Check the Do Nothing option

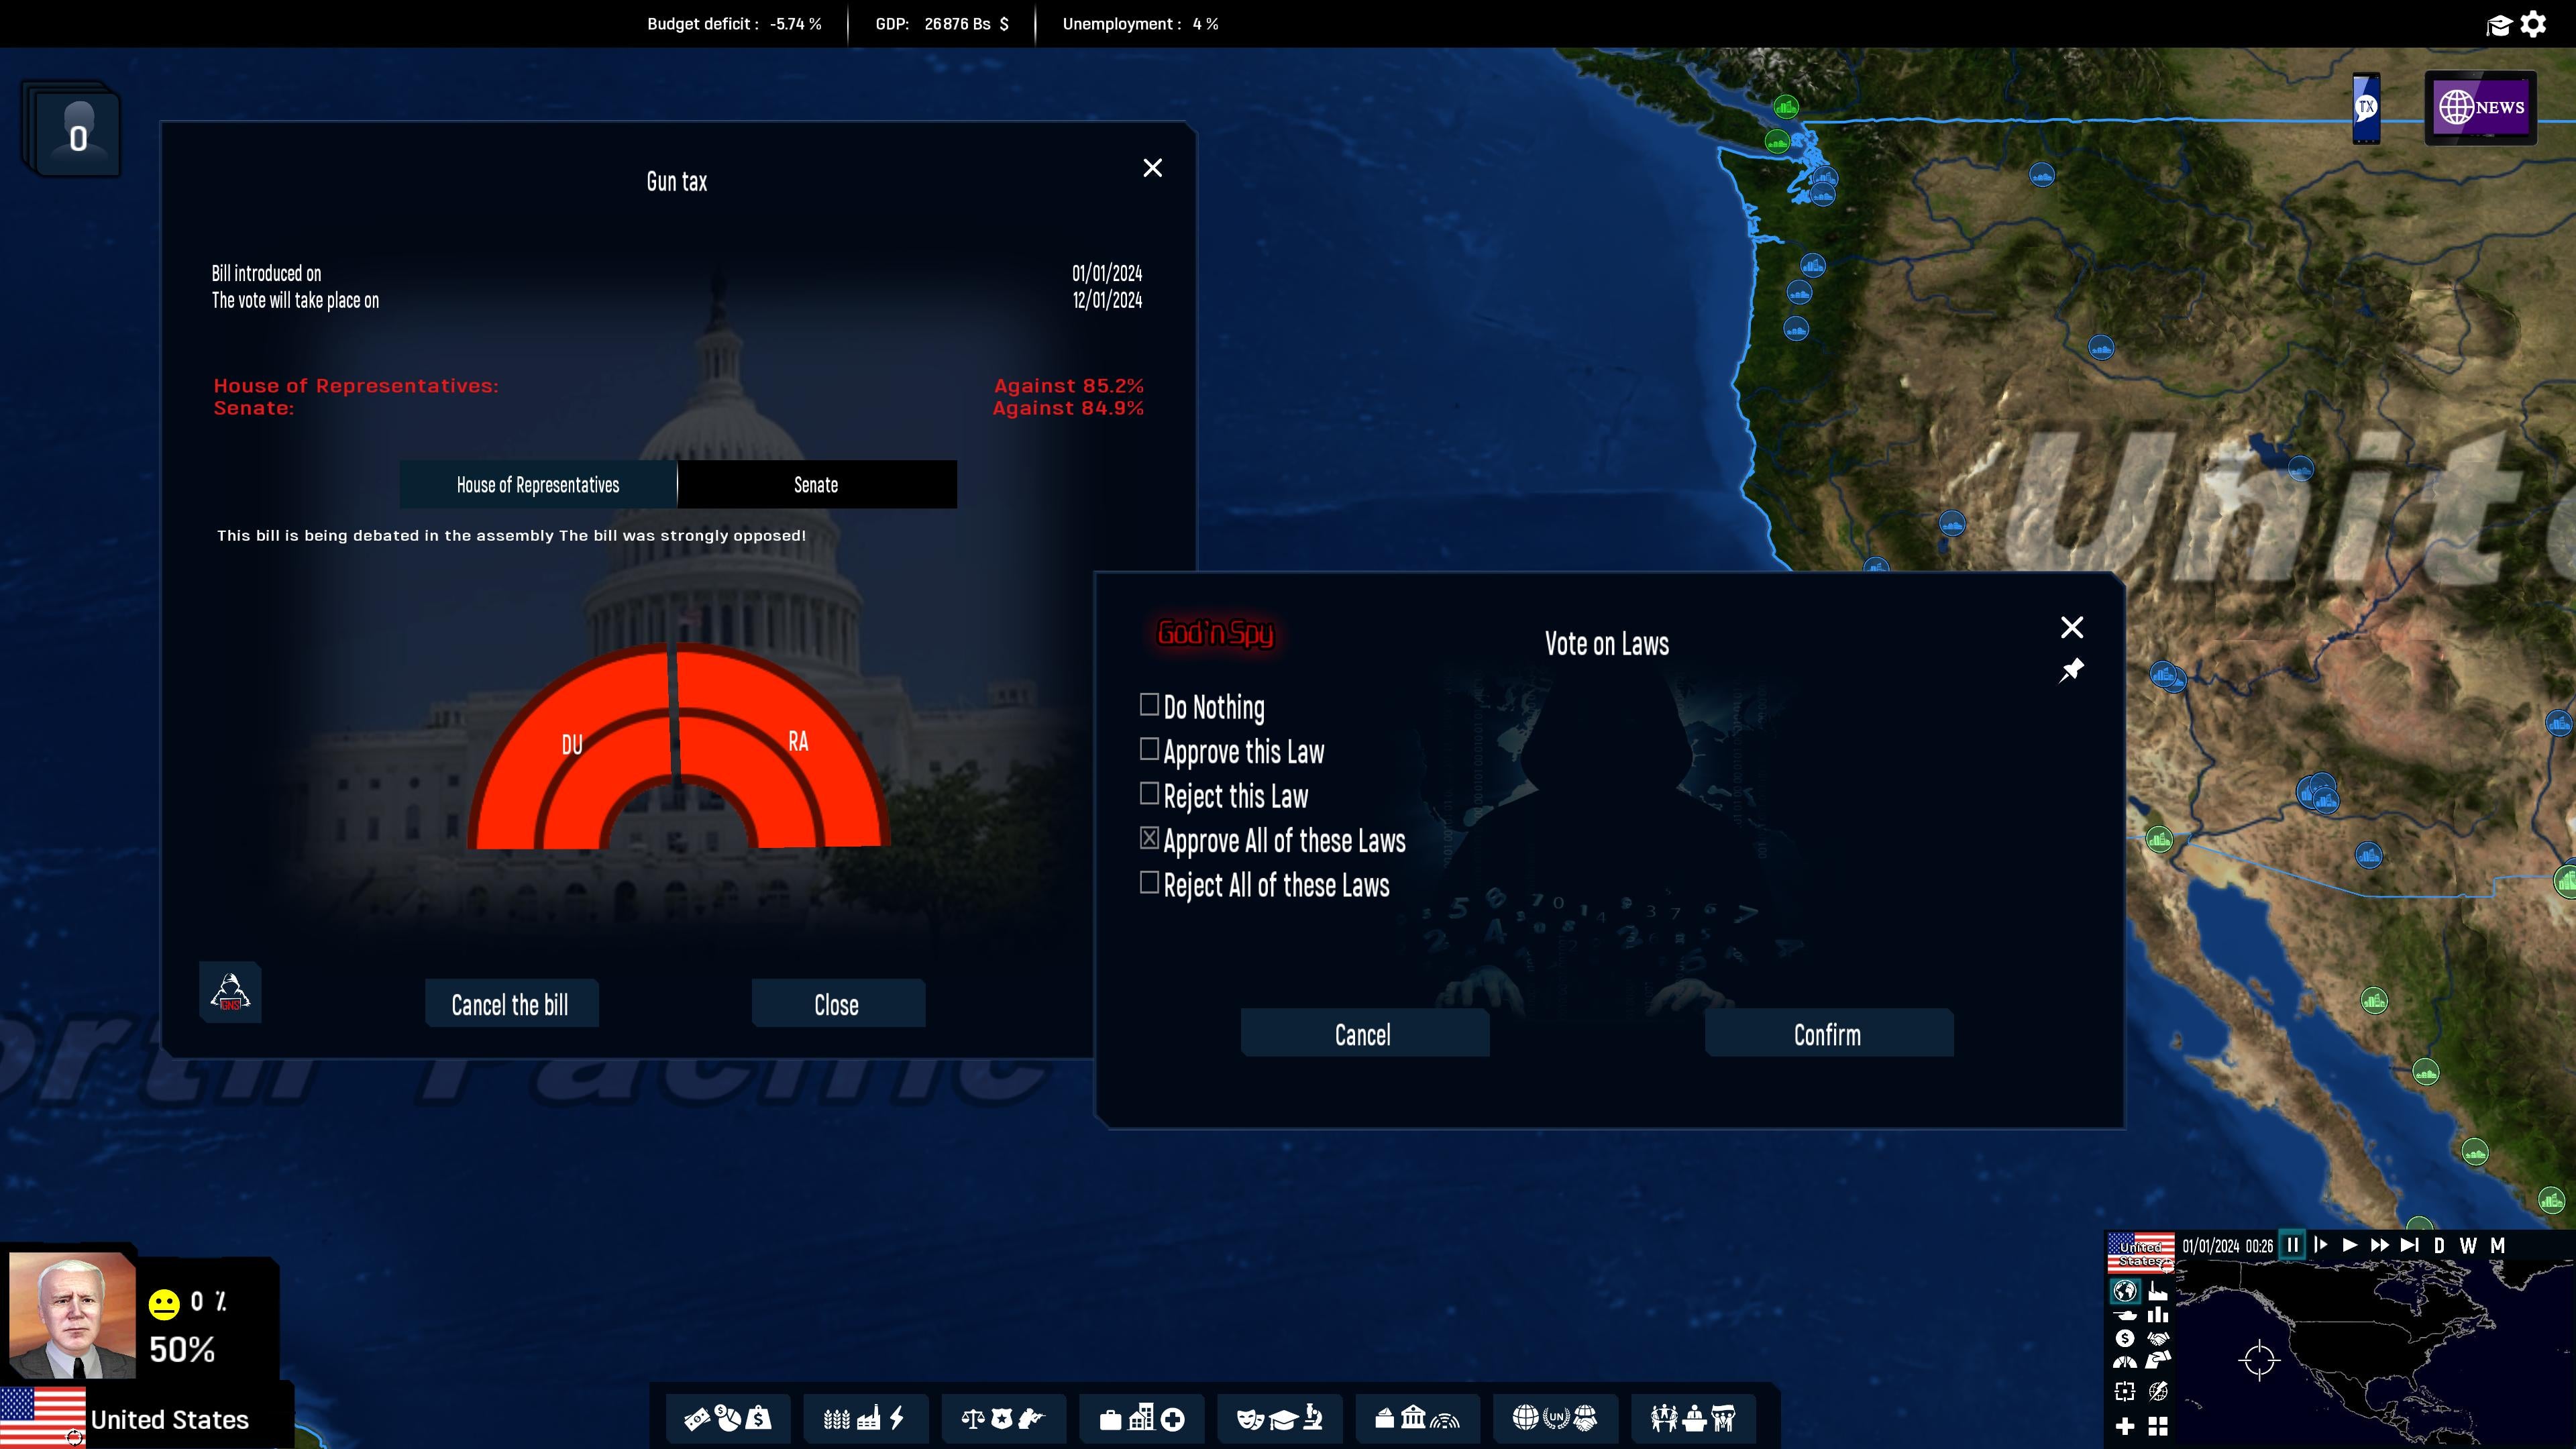point(1148,705)
